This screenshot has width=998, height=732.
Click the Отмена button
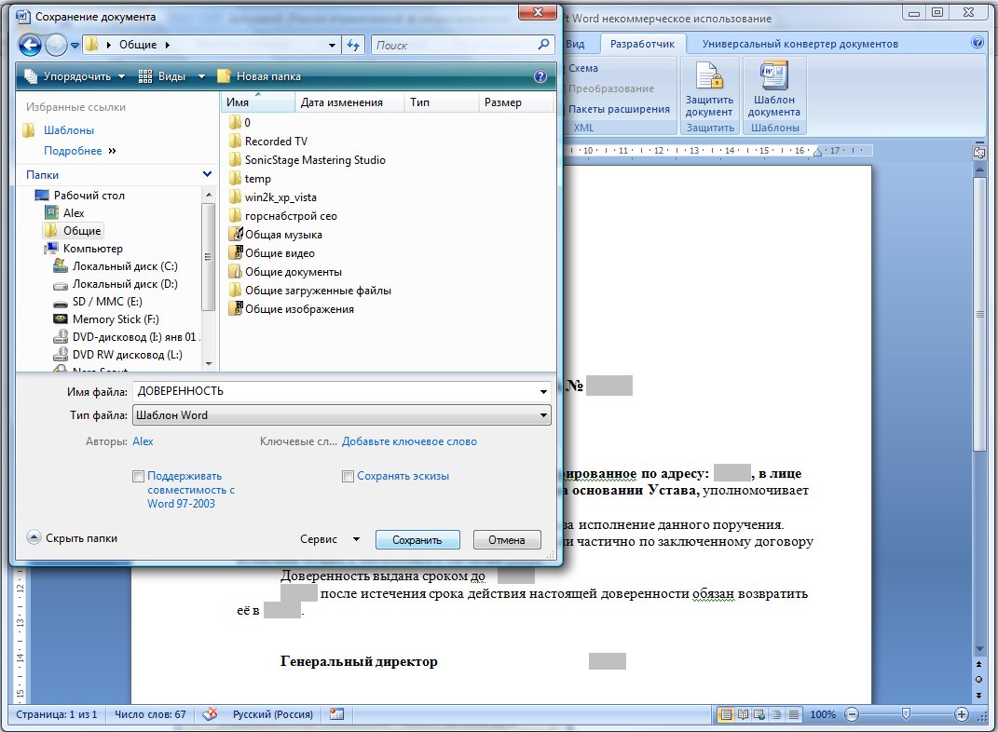507,540
